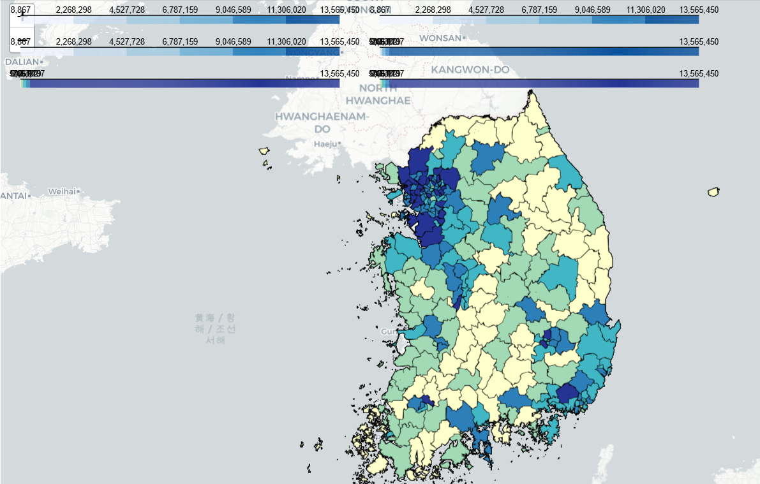Click the long indigo legend bar under Dalian
The width and height of the screenshot is (760, 484).
[180, 84]
